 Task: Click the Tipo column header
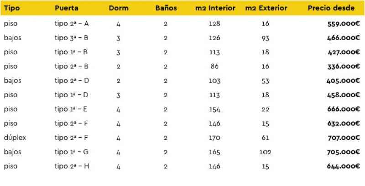12,8
